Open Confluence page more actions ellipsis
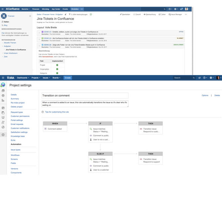This screenshot has height=203, width=222. point(186,14)
